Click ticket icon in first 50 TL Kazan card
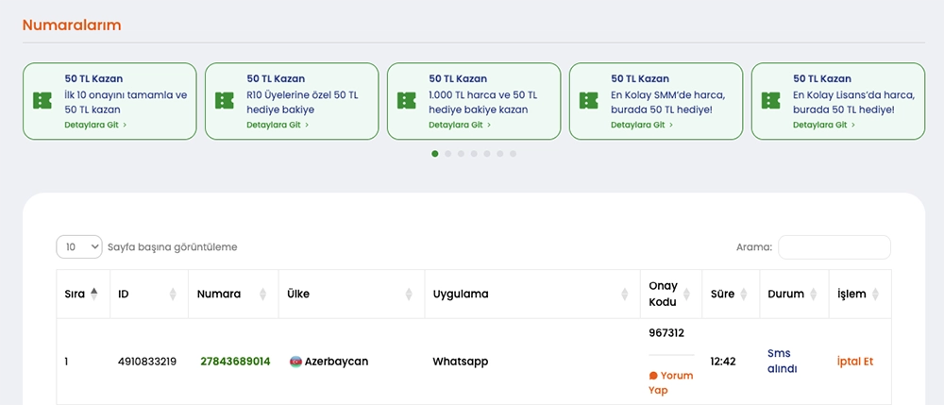944x405 pixels. click(42, 100)
